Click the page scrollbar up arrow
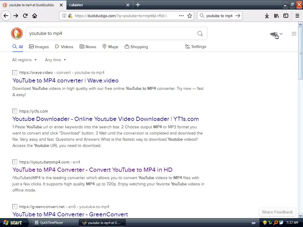The width and height of the screenshot is (303, 227). pos(300,24)
